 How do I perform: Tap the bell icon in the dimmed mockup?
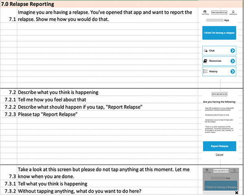coord(234,171)
